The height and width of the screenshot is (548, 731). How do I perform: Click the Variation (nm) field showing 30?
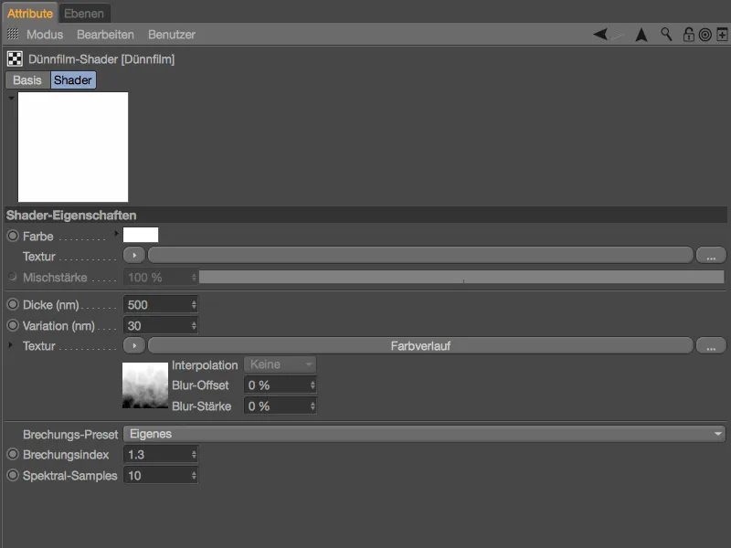coord(161,326)
